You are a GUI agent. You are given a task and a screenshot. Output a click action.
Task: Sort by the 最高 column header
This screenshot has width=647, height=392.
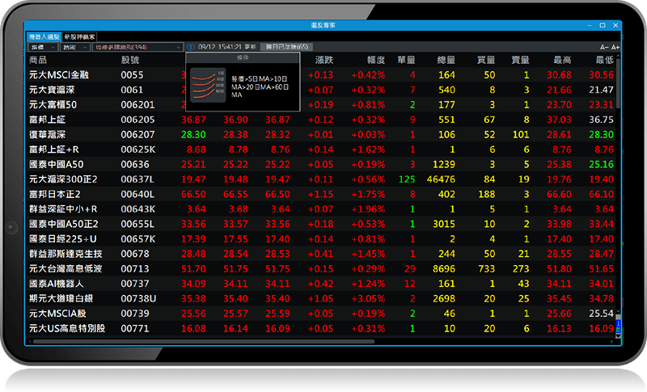(x=562, y=60)
